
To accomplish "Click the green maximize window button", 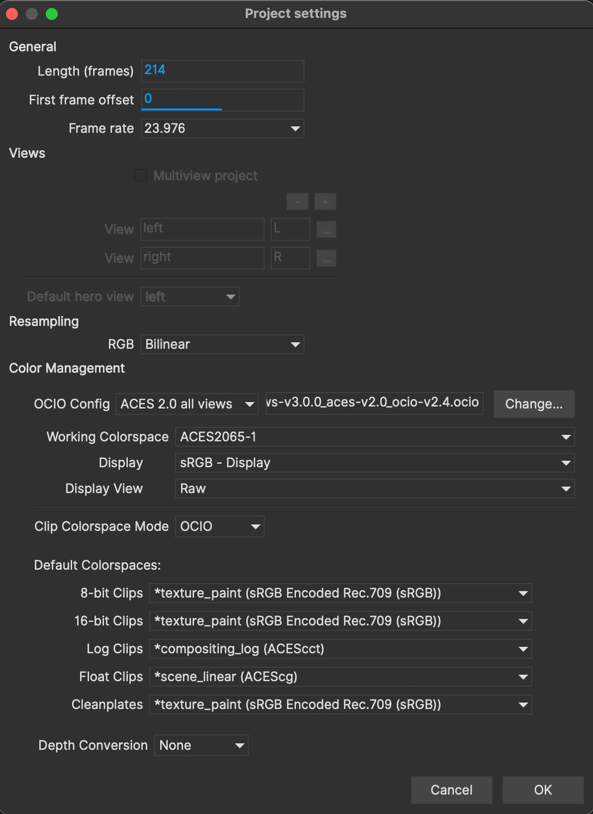I will pos(52,14).
